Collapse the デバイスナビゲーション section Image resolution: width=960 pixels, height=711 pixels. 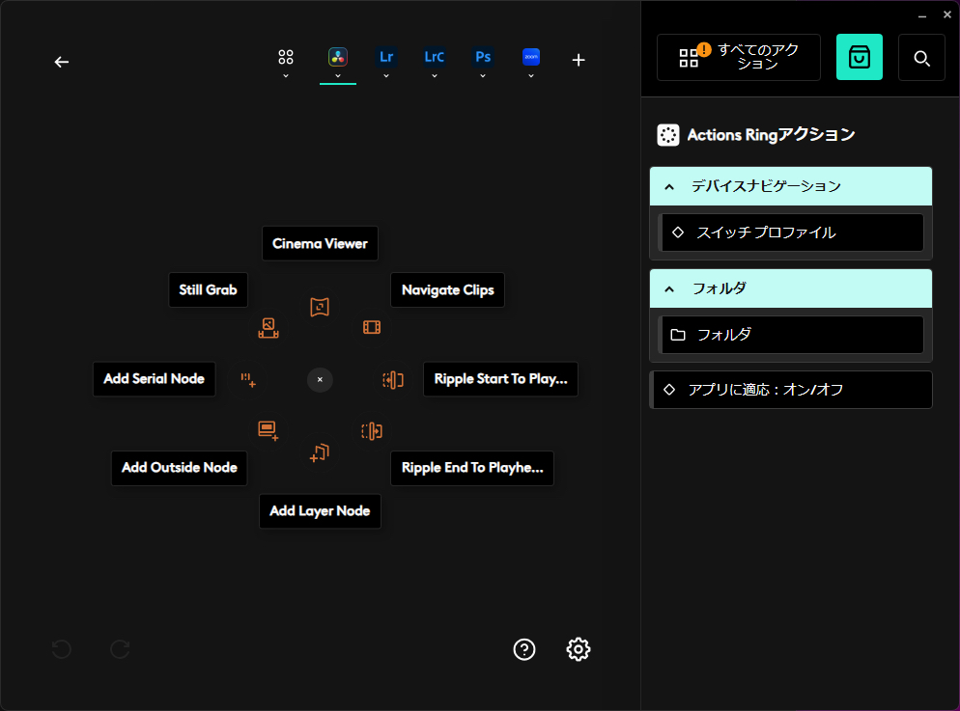(x=668, y=186)
